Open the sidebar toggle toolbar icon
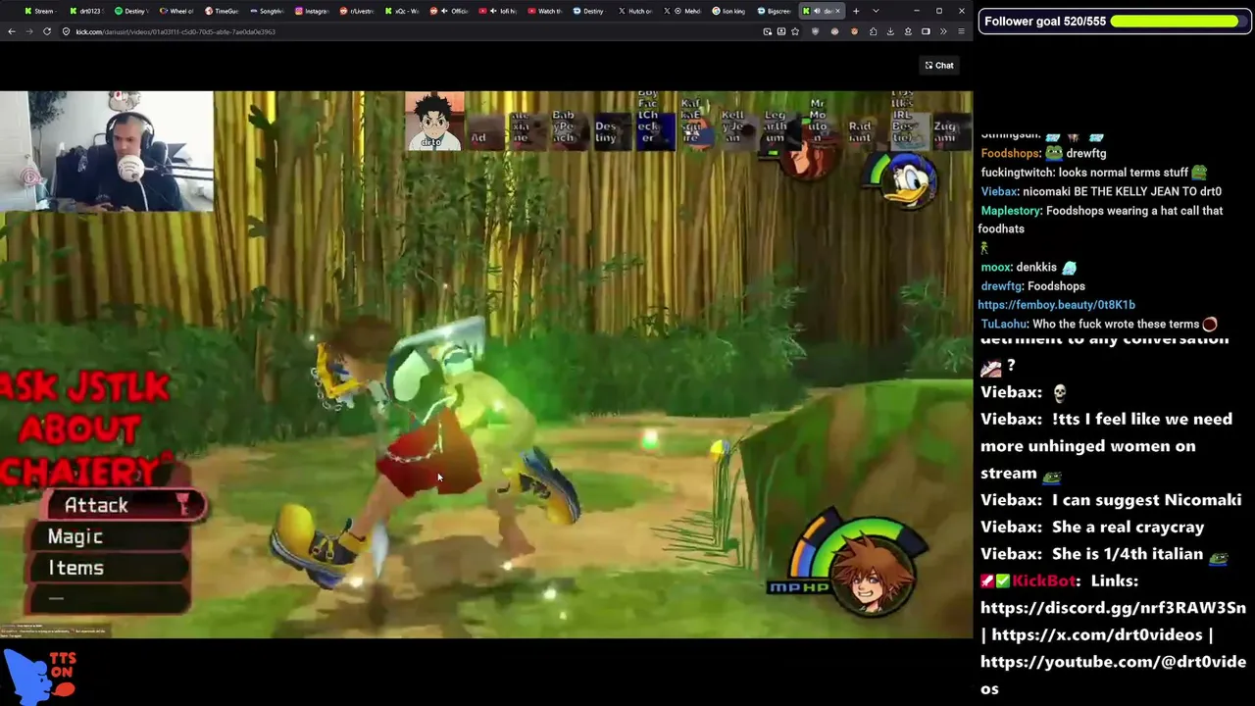 pyautogui.click(x=926, y=31)
